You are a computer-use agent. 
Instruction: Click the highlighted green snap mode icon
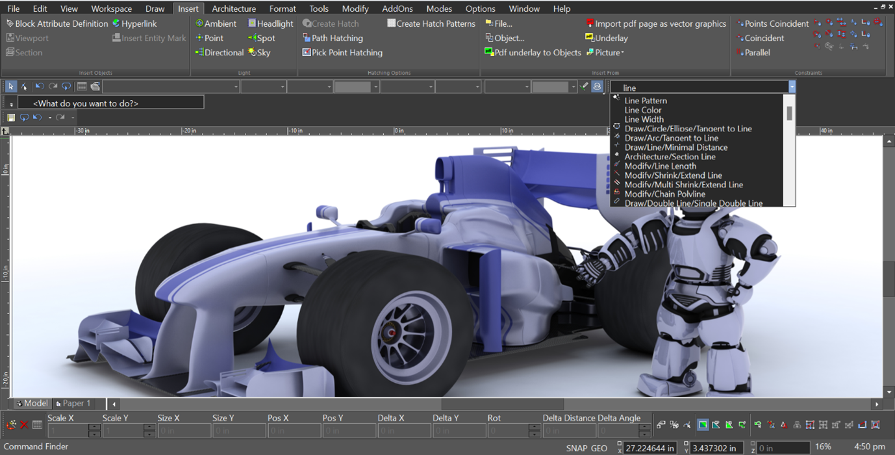pos(703,425)
